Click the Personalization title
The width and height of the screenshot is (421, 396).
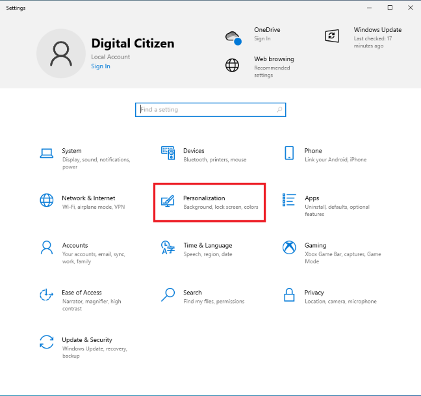click(204, 198)
